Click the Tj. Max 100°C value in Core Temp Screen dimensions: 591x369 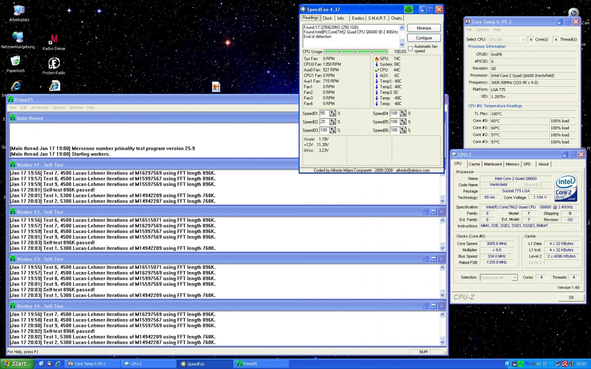533,114
